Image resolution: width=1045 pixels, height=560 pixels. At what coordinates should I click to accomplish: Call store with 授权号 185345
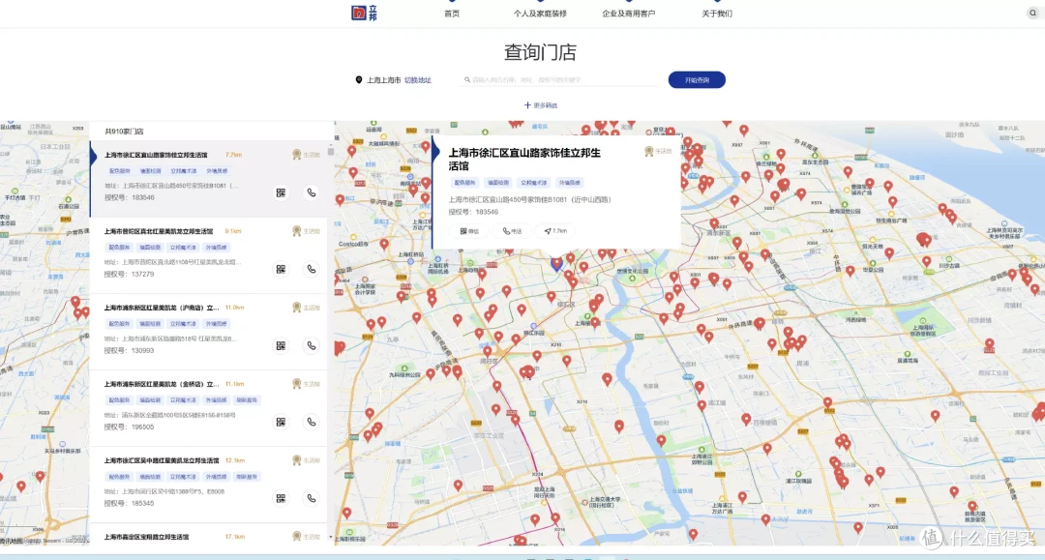[x=312, y=498]
